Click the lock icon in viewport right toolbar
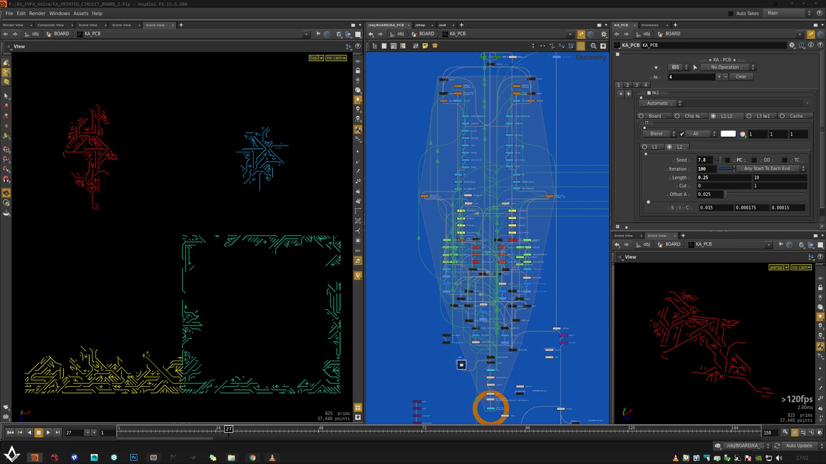826x464 pixels. tap(358, 71)
